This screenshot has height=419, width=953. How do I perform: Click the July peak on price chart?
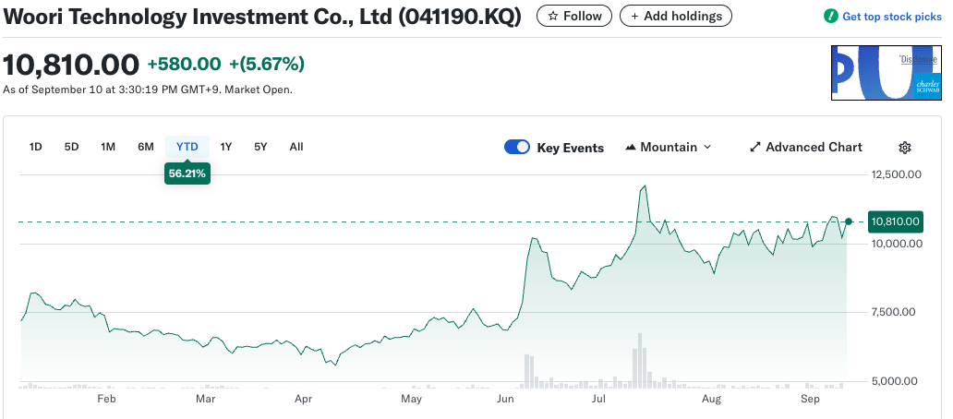(643, 186)
